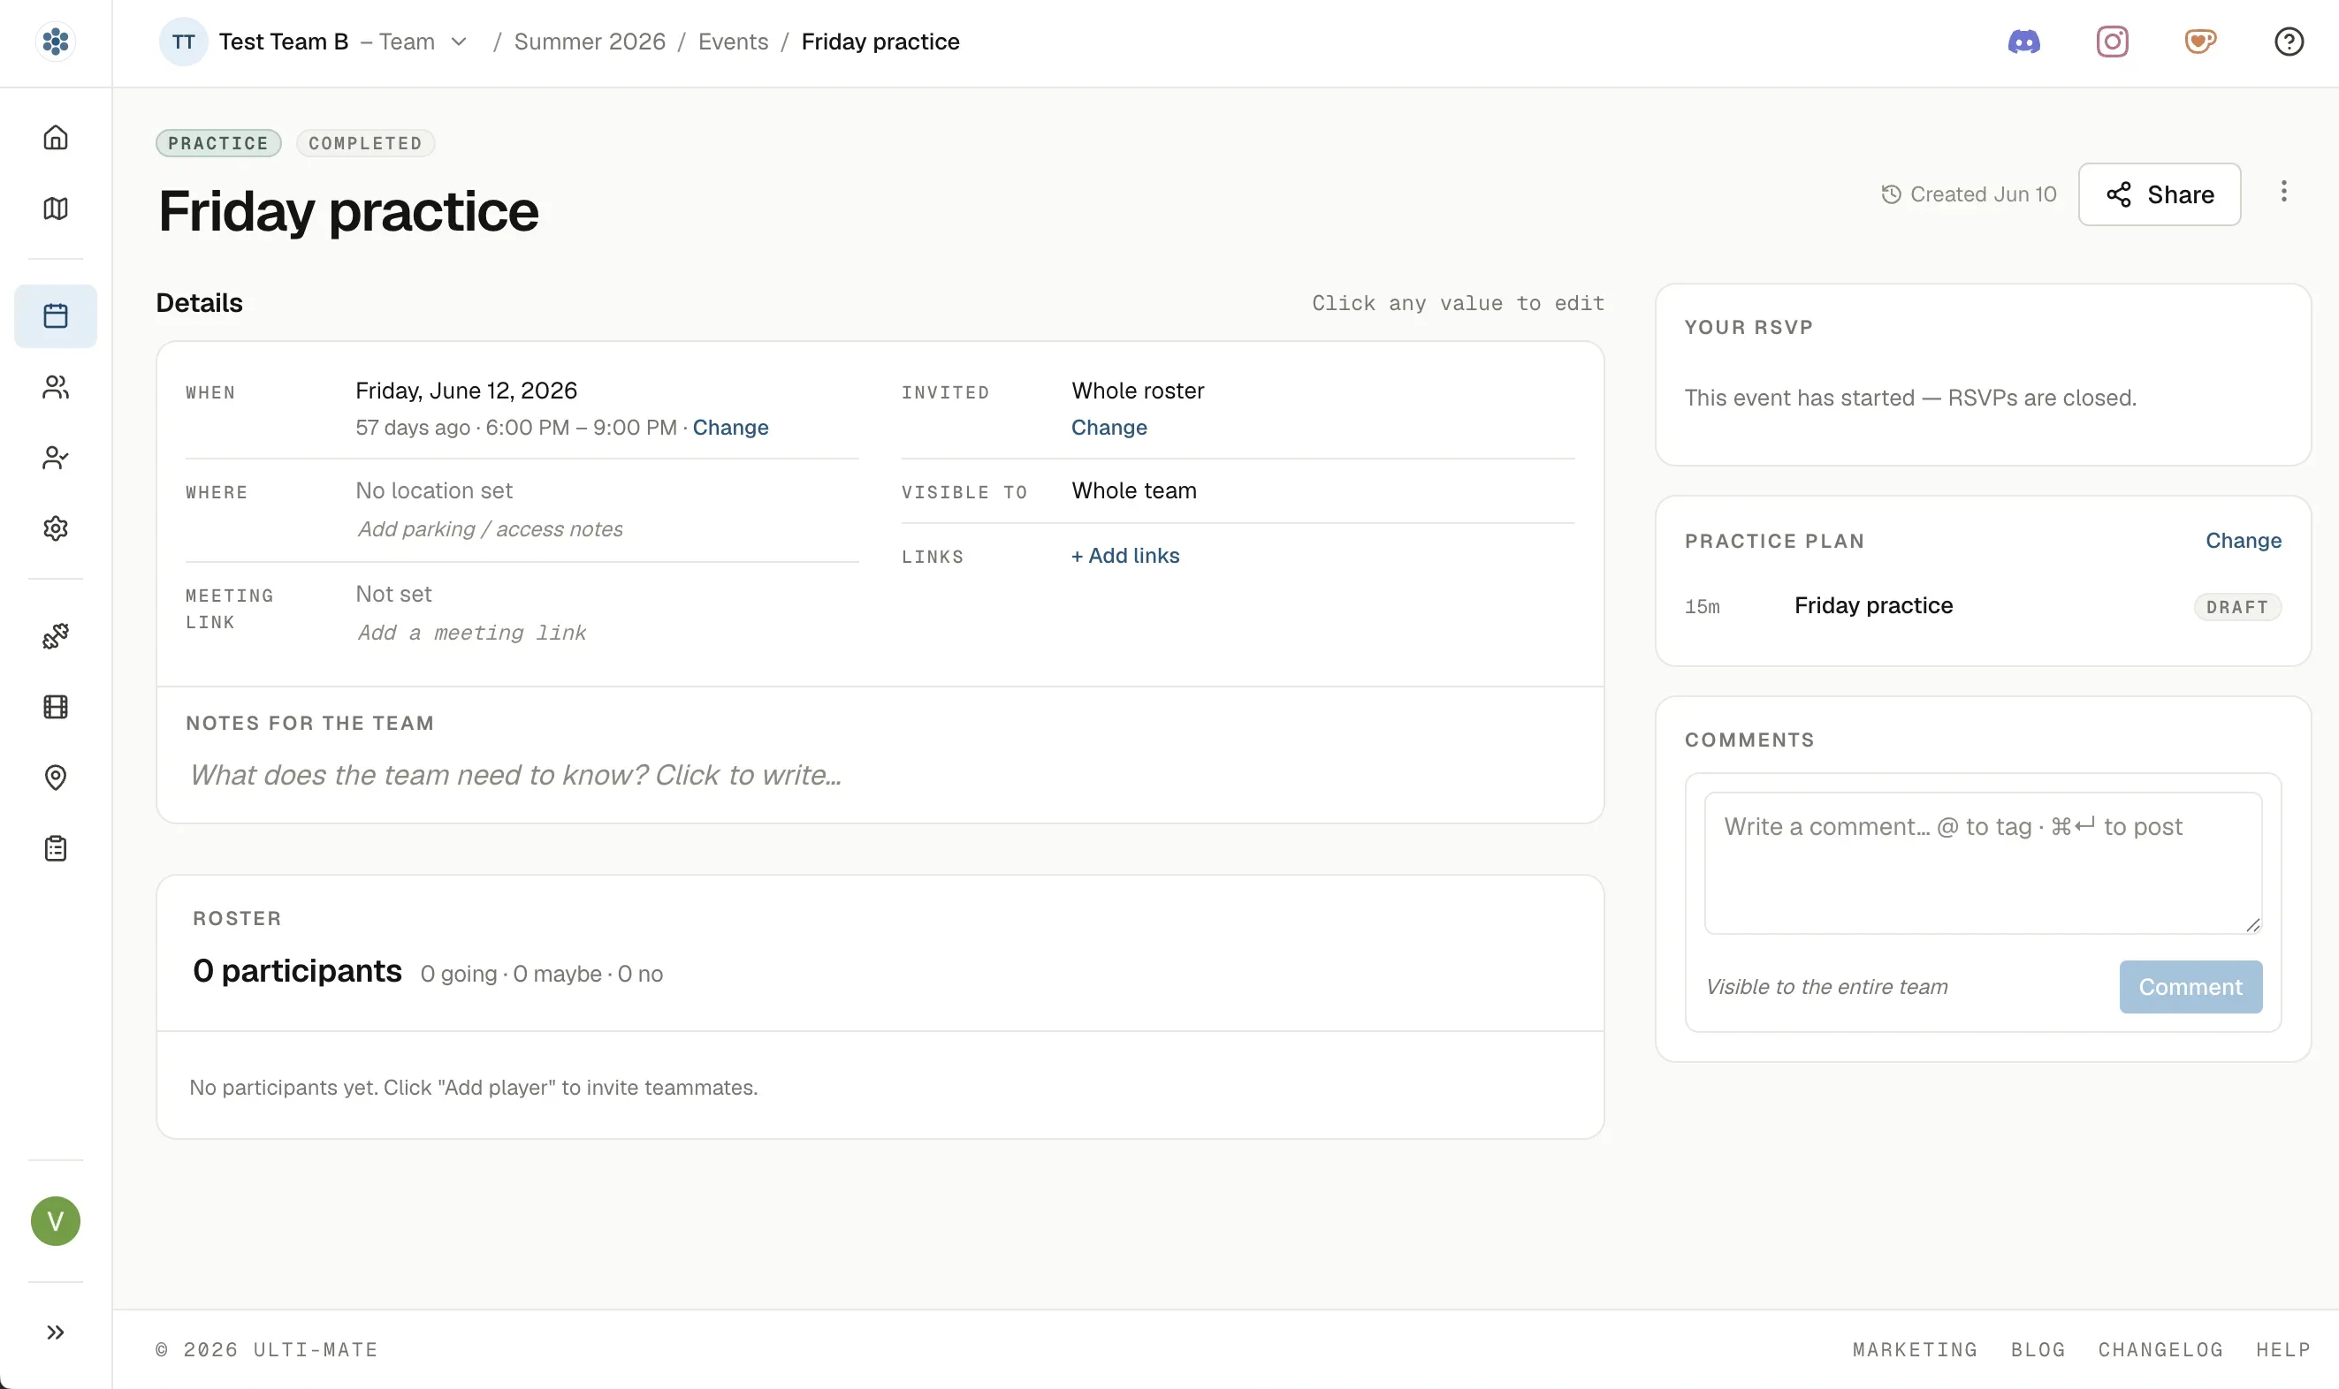This screenshot has width=2339, height=1389.
Task: Open the Ko-fi donation cup icon
Action: point(2199,42)
